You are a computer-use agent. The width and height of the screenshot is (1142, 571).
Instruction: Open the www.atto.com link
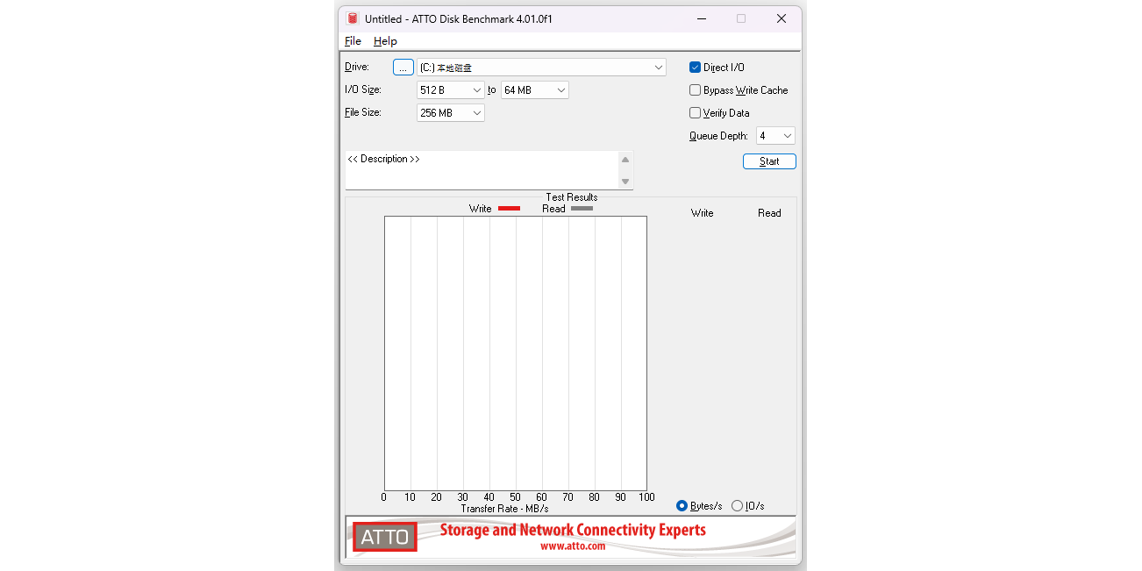pos(573,546)
